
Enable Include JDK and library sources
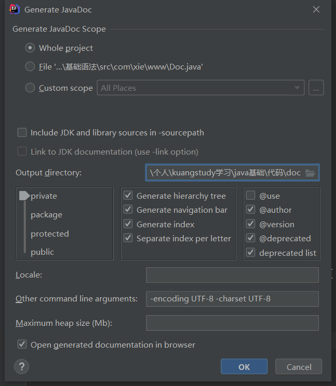click(x=22, y=132)
